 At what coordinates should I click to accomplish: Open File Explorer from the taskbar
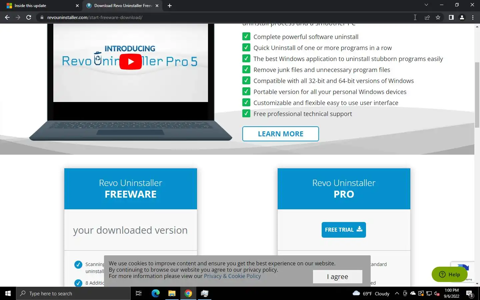(x=172, y=293)
